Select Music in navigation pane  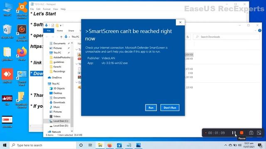click(x=57, y=107)
